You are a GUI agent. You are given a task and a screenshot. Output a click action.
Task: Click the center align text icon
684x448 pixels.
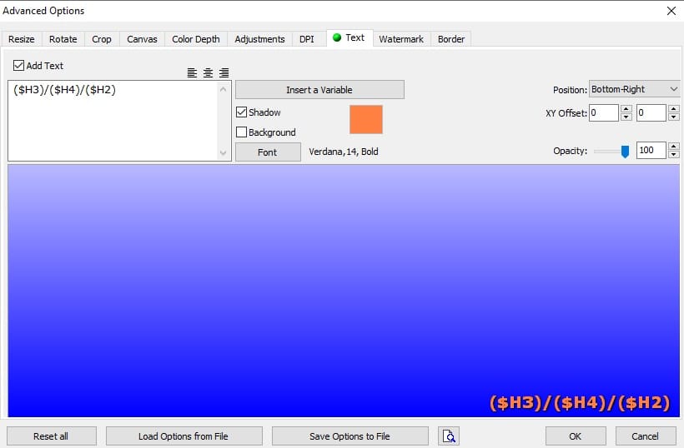click(x=208, y=73)
